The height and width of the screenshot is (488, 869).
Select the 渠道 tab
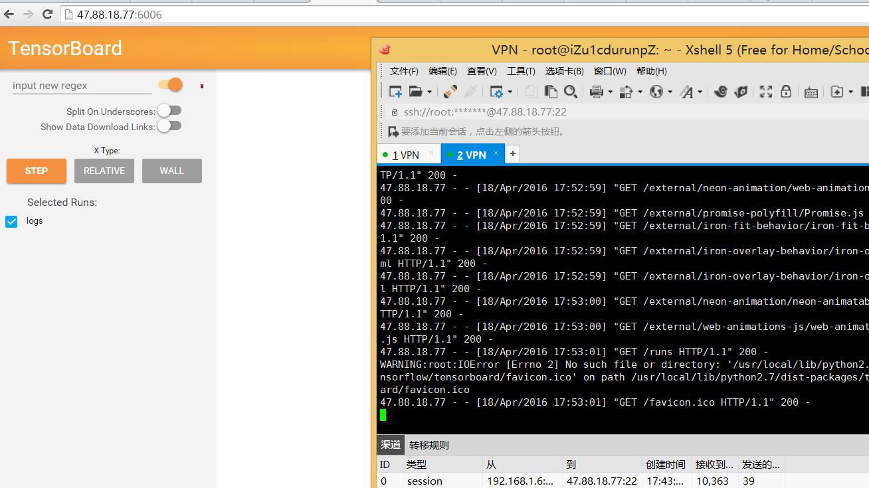click(391, 445)
